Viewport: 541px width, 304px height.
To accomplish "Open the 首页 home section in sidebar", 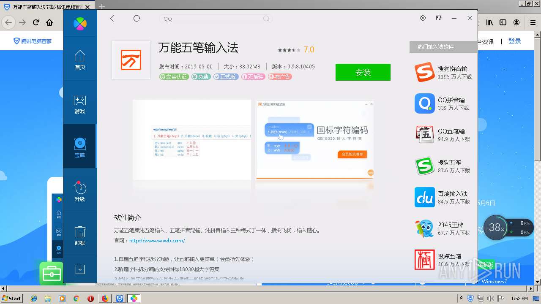I will point(80,60).
